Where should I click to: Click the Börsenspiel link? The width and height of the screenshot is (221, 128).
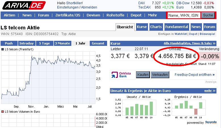pyautogui.click(x=207, y=34)
